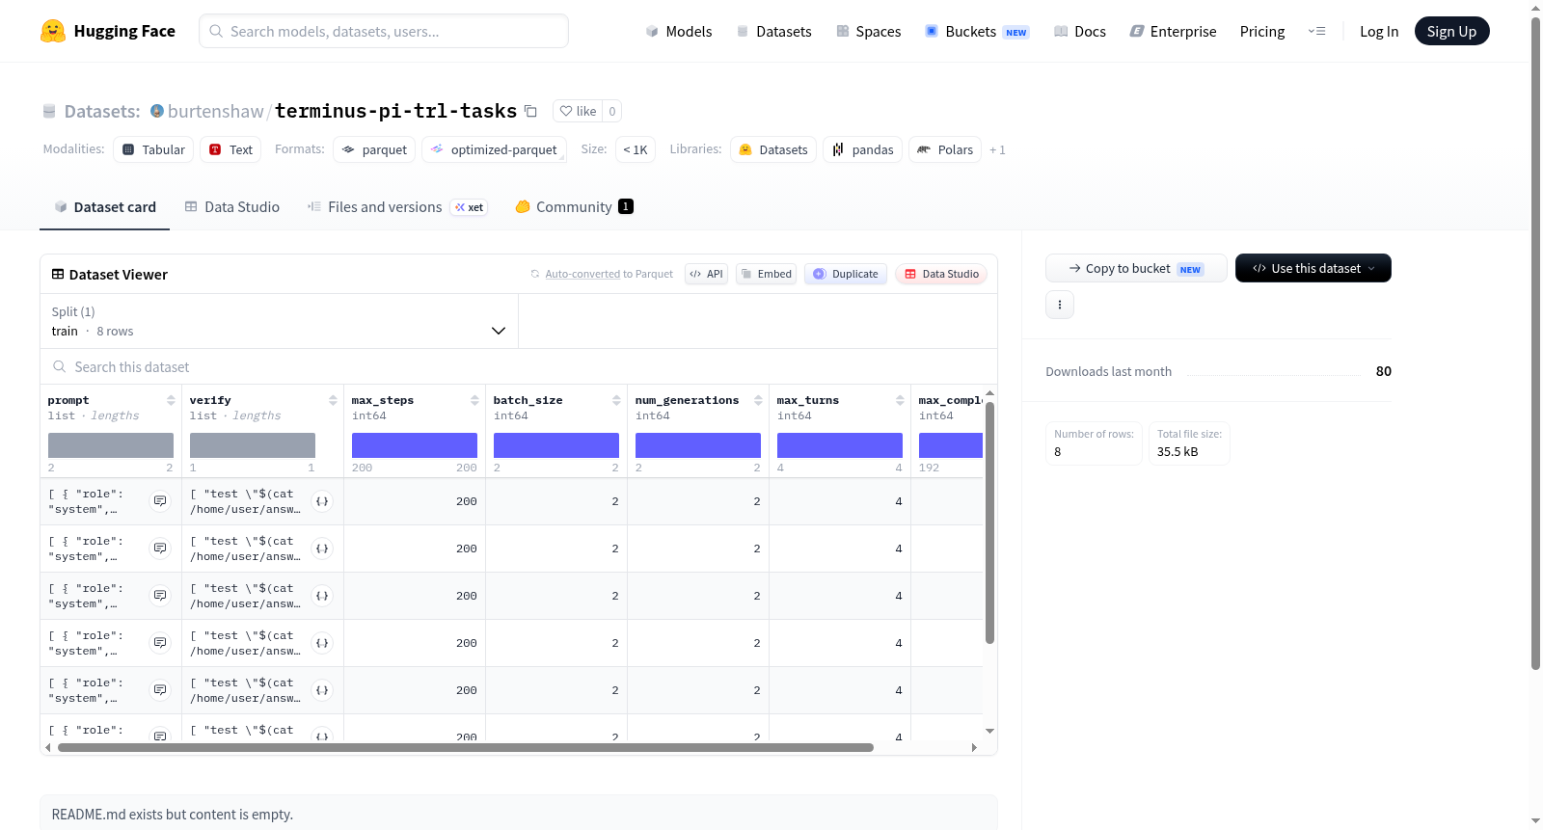Viewport: 1543px width, 830px height.
Task: Click the Datasets library tag
Action: tap(773, 149)
